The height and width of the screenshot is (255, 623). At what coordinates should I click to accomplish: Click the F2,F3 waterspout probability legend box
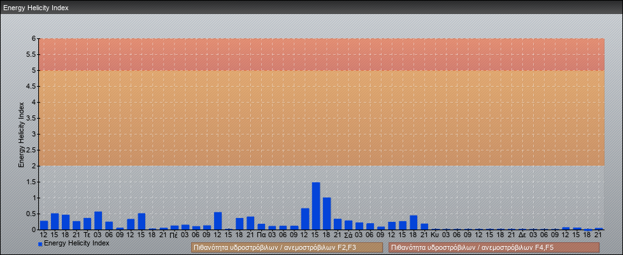click(x=287, y=247)
